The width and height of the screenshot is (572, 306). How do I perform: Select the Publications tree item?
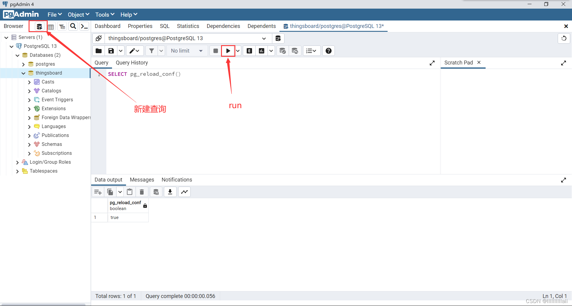point(55,135)
